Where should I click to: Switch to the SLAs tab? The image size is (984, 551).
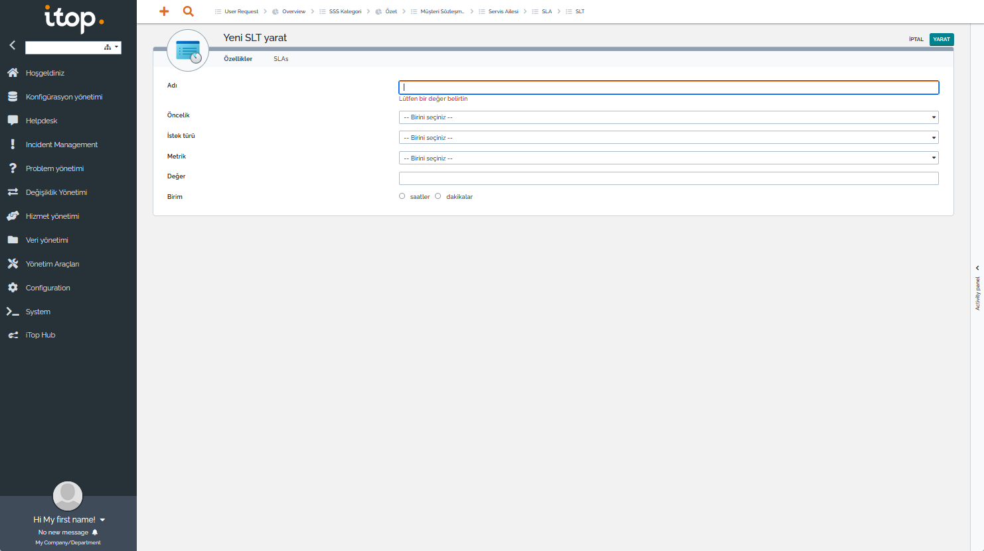click(281, 59)
